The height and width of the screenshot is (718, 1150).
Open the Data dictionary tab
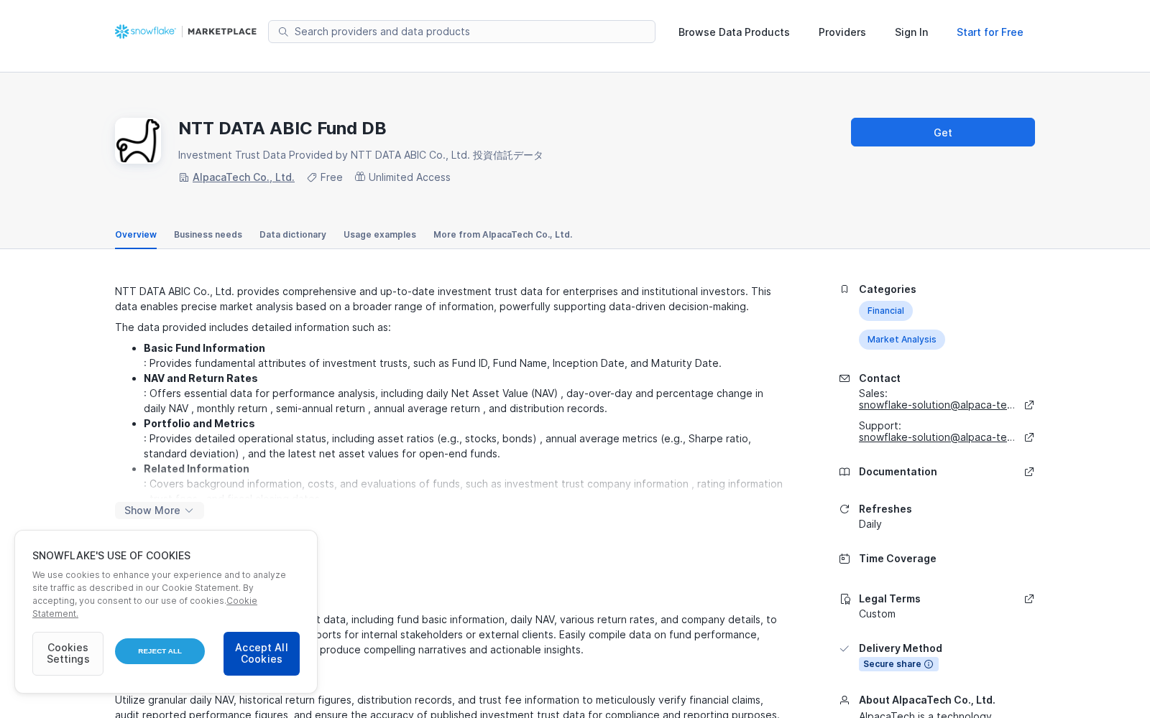coord(293,235)
